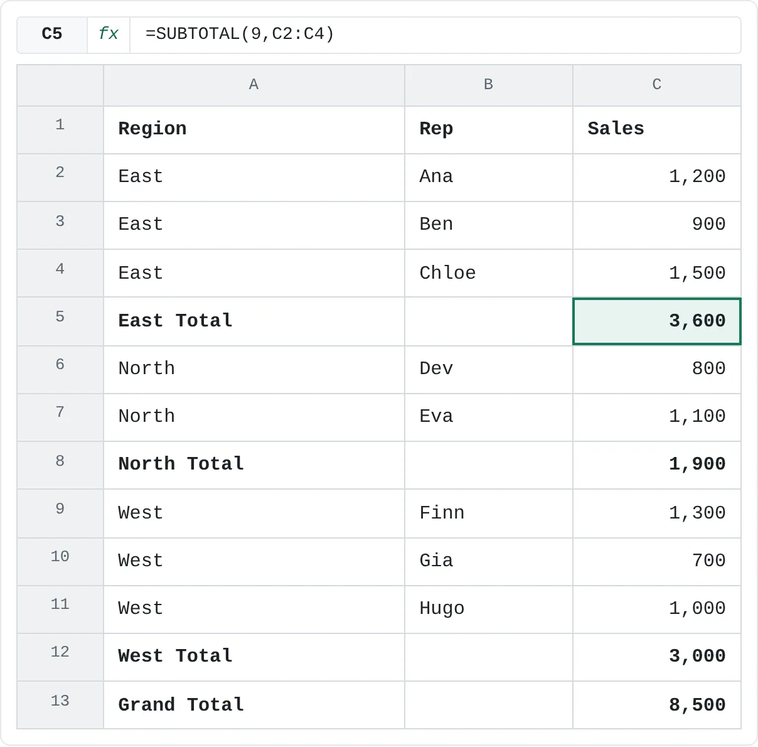Click the 'Region' header cell
Viewport: 758px width, 747px height.
point(254,130)
